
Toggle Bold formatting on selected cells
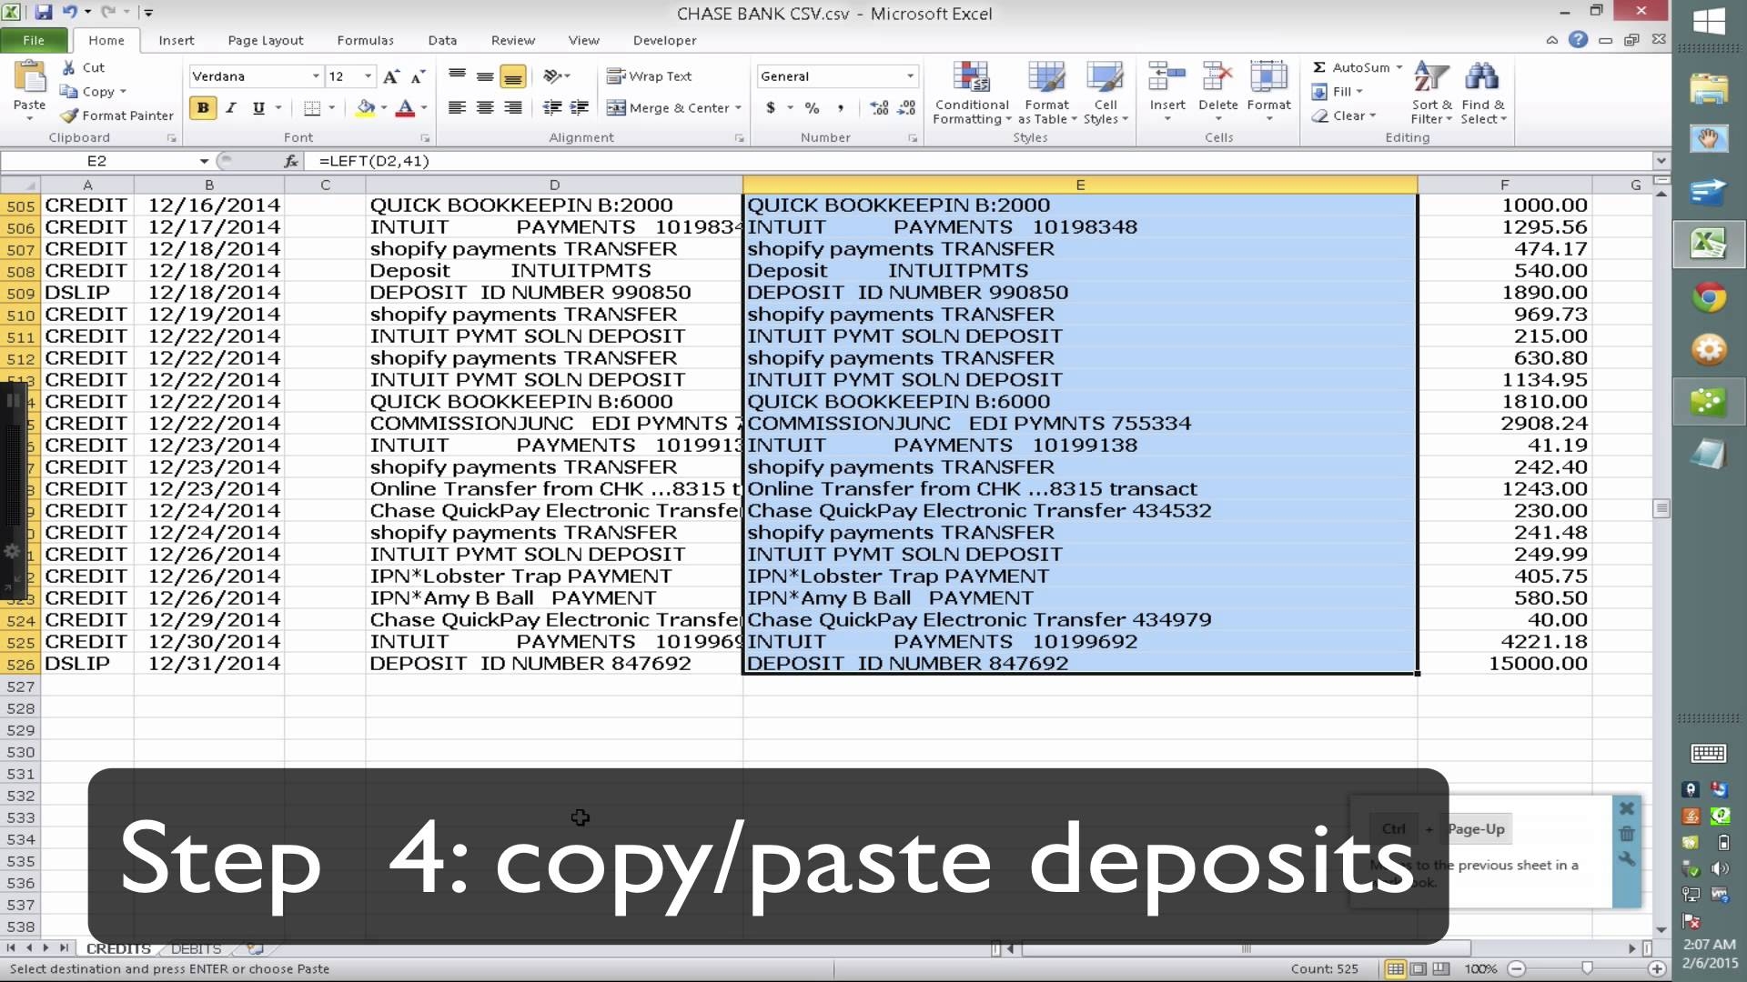pos(203,108)
